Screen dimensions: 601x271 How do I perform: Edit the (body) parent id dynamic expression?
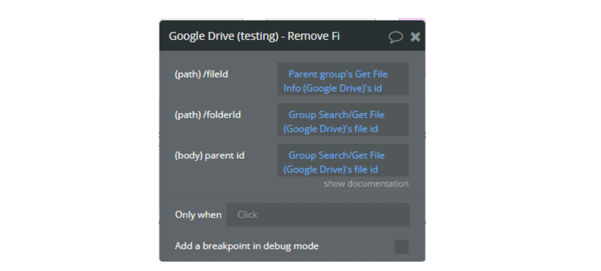[x=343, y=160]
